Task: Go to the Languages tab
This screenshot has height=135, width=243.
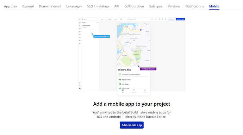Action: point(74,6)
